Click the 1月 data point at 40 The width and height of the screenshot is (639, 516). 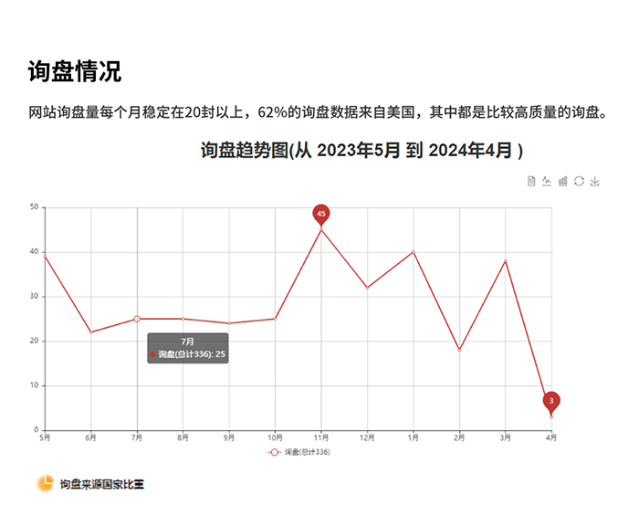[x=414, y=252]
